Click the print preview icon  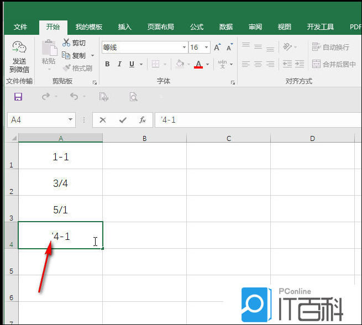click(x=133, y=97)
